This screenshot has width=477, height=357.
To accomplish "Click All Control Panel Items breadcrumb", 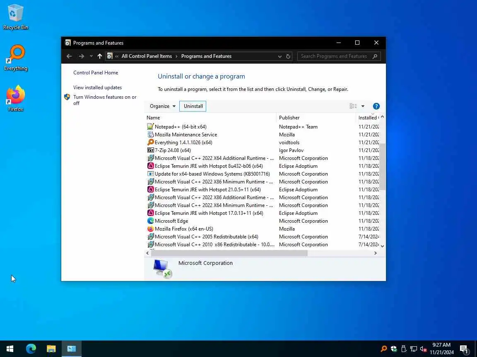I will click(x=147, y=56).
